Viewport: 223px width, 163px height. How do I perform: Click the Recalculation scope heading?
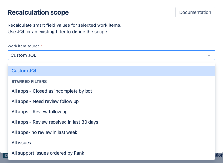point(38,13)
